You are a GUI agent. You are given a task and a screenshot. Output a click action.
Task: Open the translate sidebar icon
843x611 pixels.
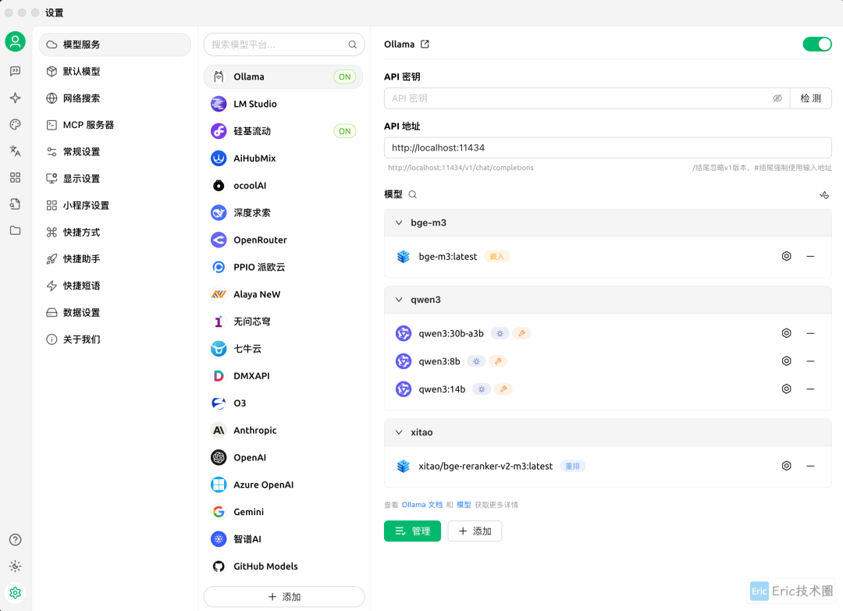(15, 151)
